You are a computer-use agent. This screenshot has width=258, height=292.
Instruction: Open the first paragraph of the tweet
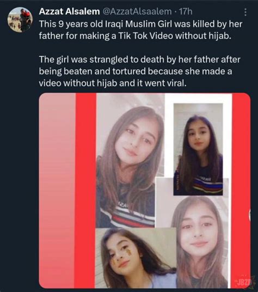(140, 30)
